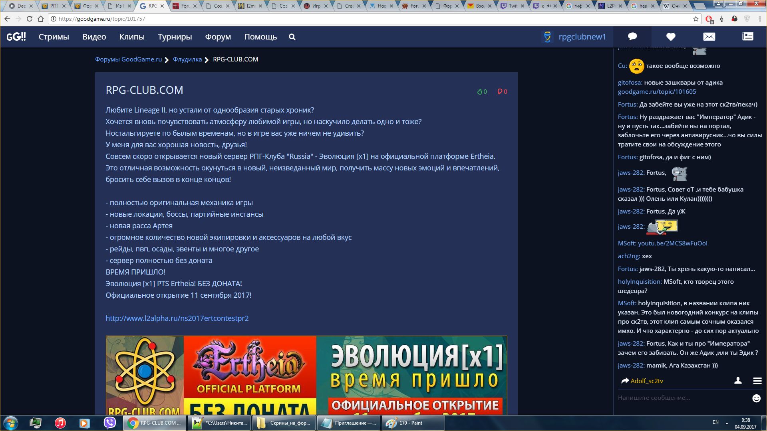Open chat users list icon
This screenshot has height=431, width=767.
(x=738, y=381)
